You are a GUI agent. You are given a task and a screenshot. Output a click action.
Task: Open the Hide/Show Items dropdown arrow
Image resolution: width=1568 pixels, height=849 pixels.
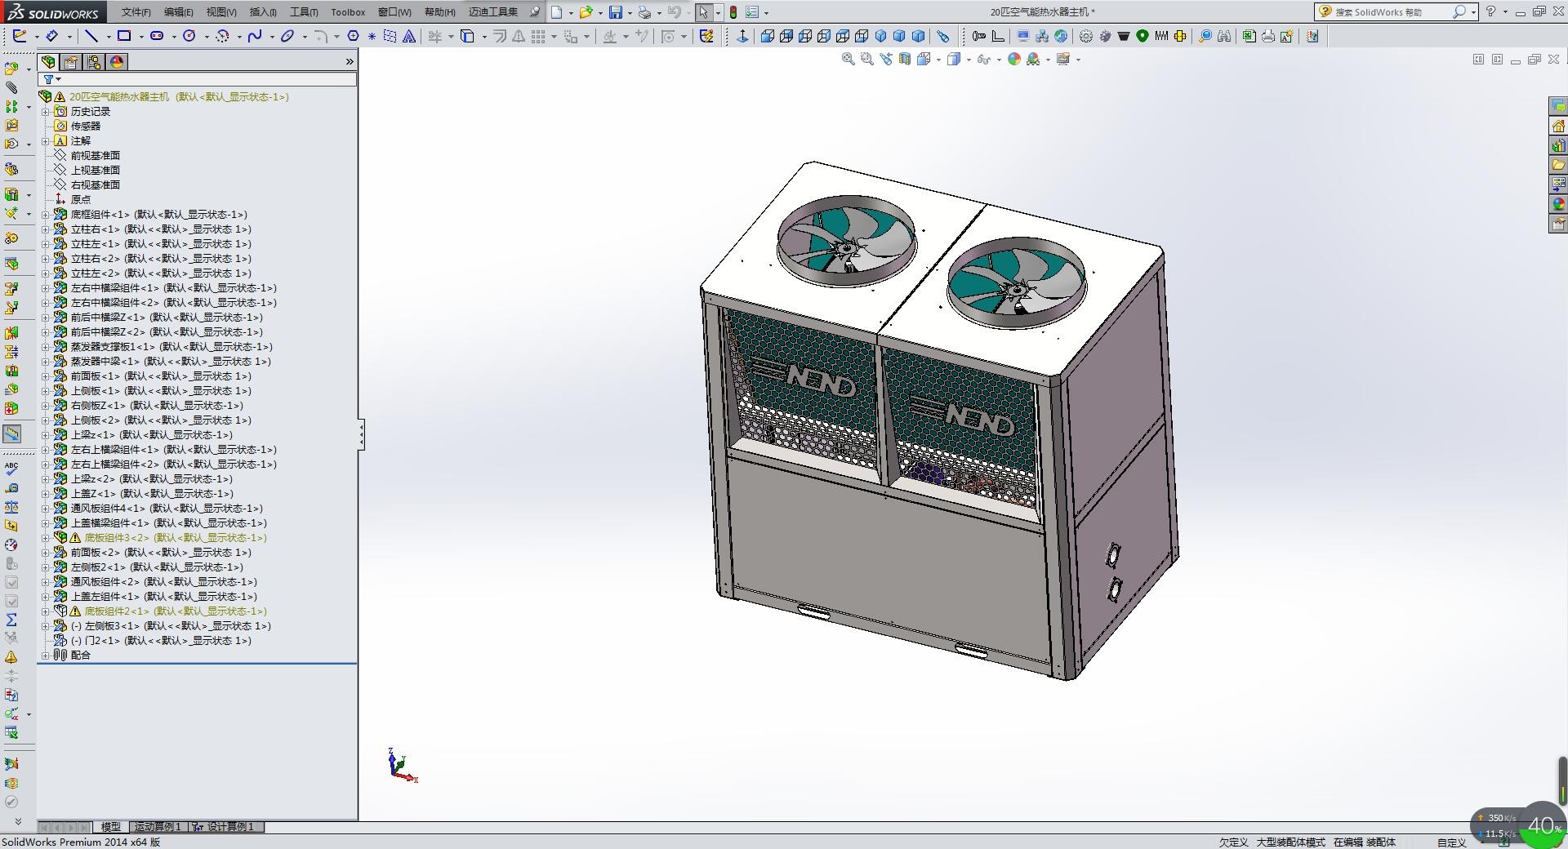(x=998, y=60)
